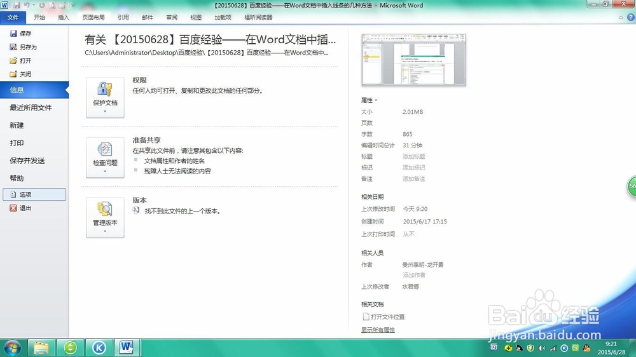The image size is (636, 357).
Task: Click the Redo icon in quick access toolbar
Action: pyautogui.click(x=42, y=5)
